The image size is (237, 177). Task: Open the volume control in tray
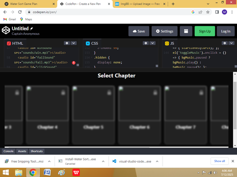tap(215, 173)
